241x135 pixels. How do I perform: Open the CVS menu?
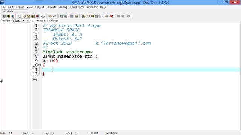click(82, 7)
